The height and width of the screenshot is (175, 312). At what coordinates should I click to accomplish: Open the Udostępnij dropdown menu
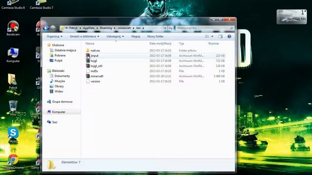click(x=115, y=36)
